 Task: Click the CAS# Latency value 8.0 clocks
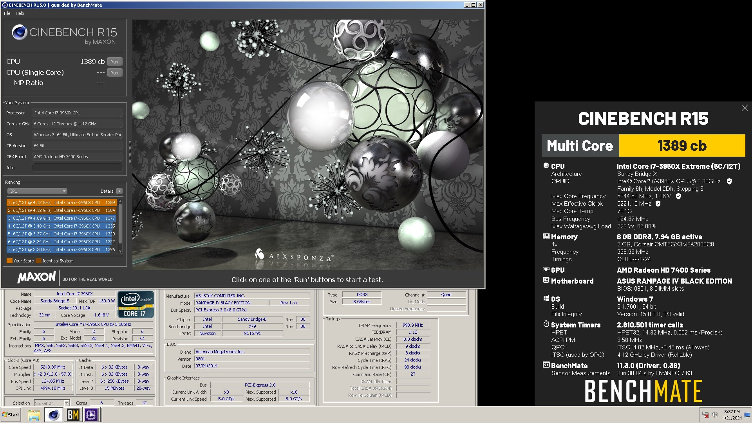pos(413,339)
